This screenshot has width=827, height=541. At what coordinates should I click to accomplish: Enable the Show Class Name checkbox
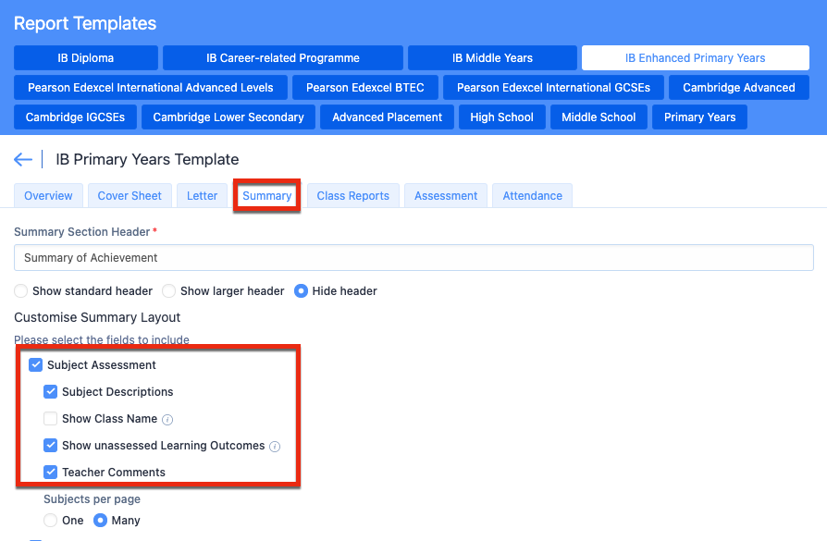(x=51, y=419)
